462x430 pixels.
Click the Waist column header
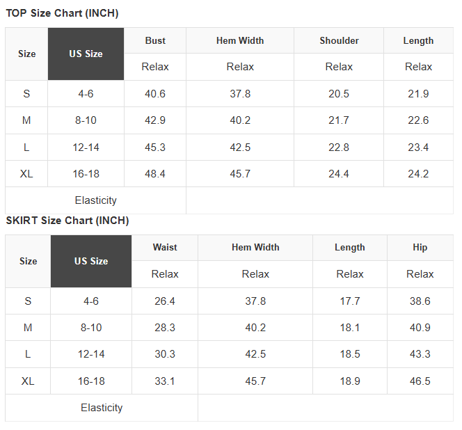click(165, 247)
